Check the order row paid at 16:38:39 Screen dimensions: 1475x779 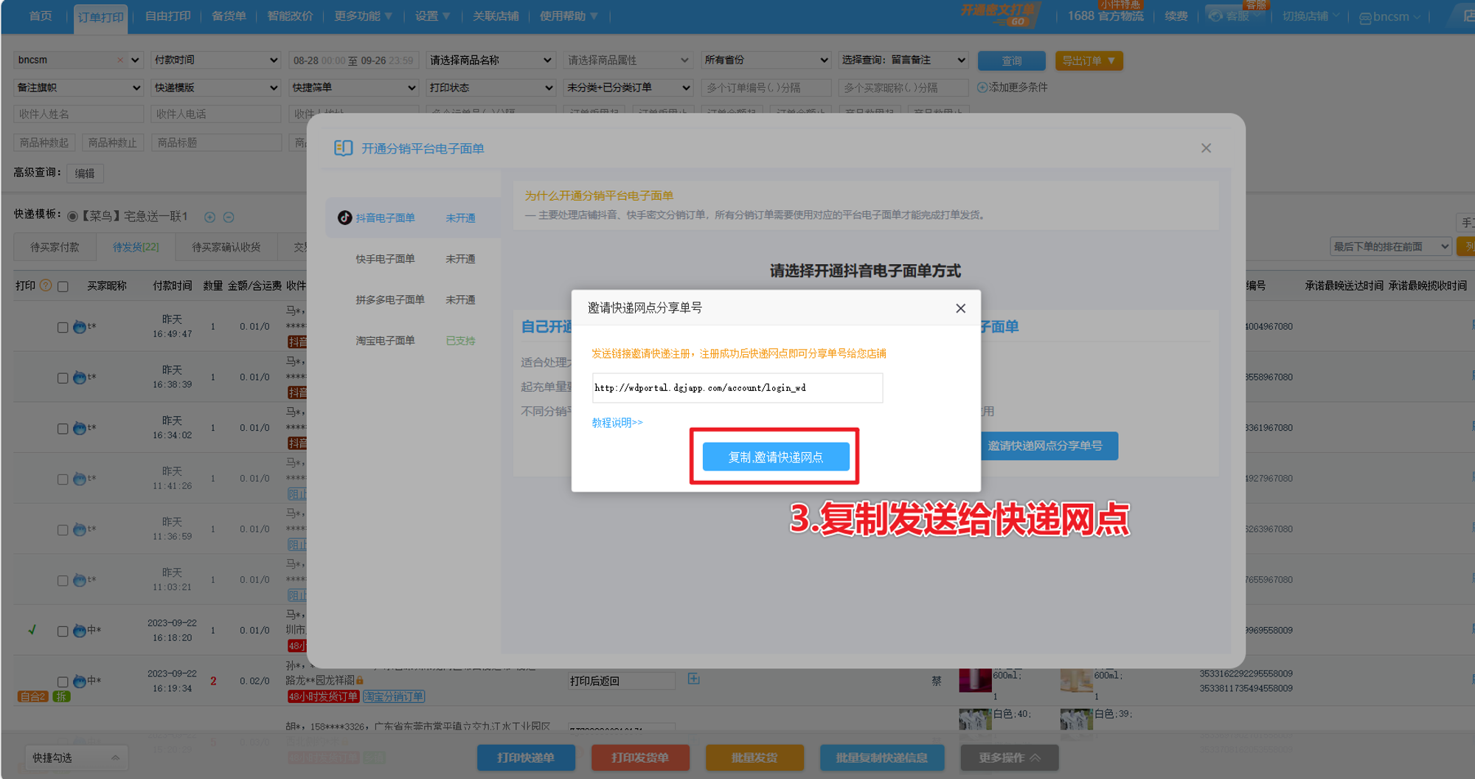coord(63,378)
